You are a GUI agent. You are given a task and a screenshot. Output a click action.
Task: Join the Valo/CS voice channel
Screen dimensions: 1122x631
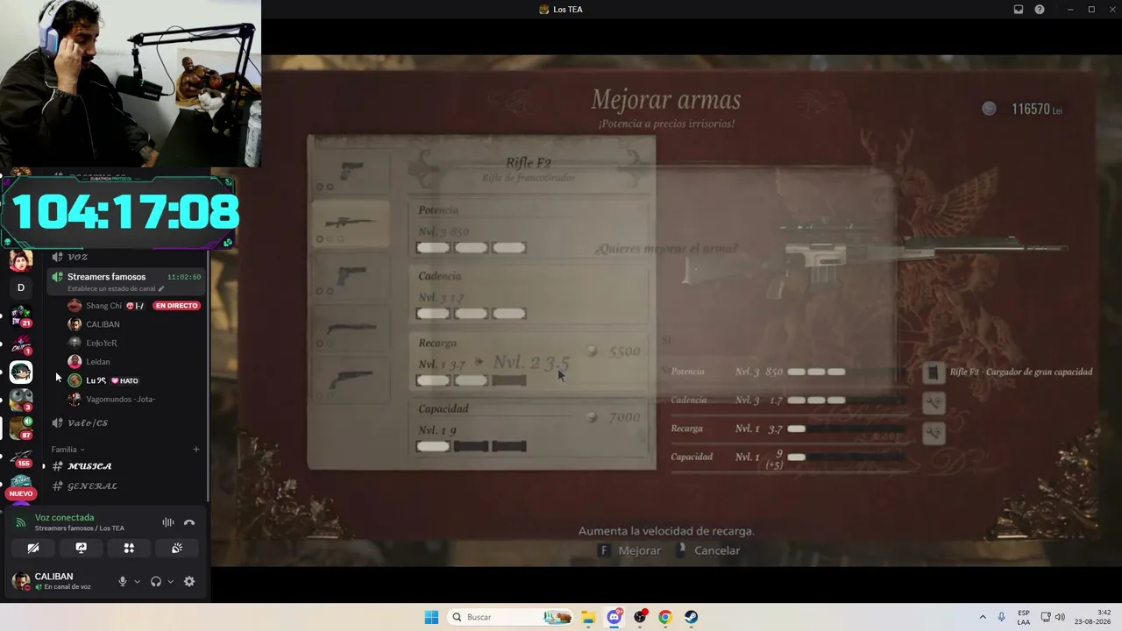[88, 423]
